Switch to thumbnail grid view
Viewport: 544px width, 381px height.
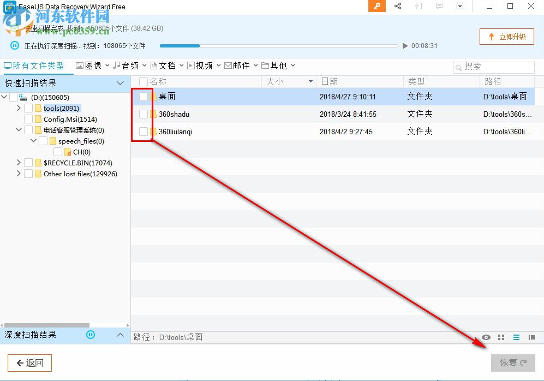[501, 337]
